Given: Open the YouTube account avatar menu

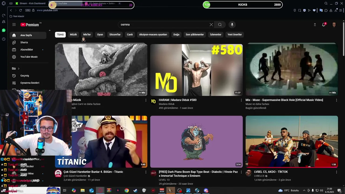Looking at the screenshot, I should tap(334, 25).
